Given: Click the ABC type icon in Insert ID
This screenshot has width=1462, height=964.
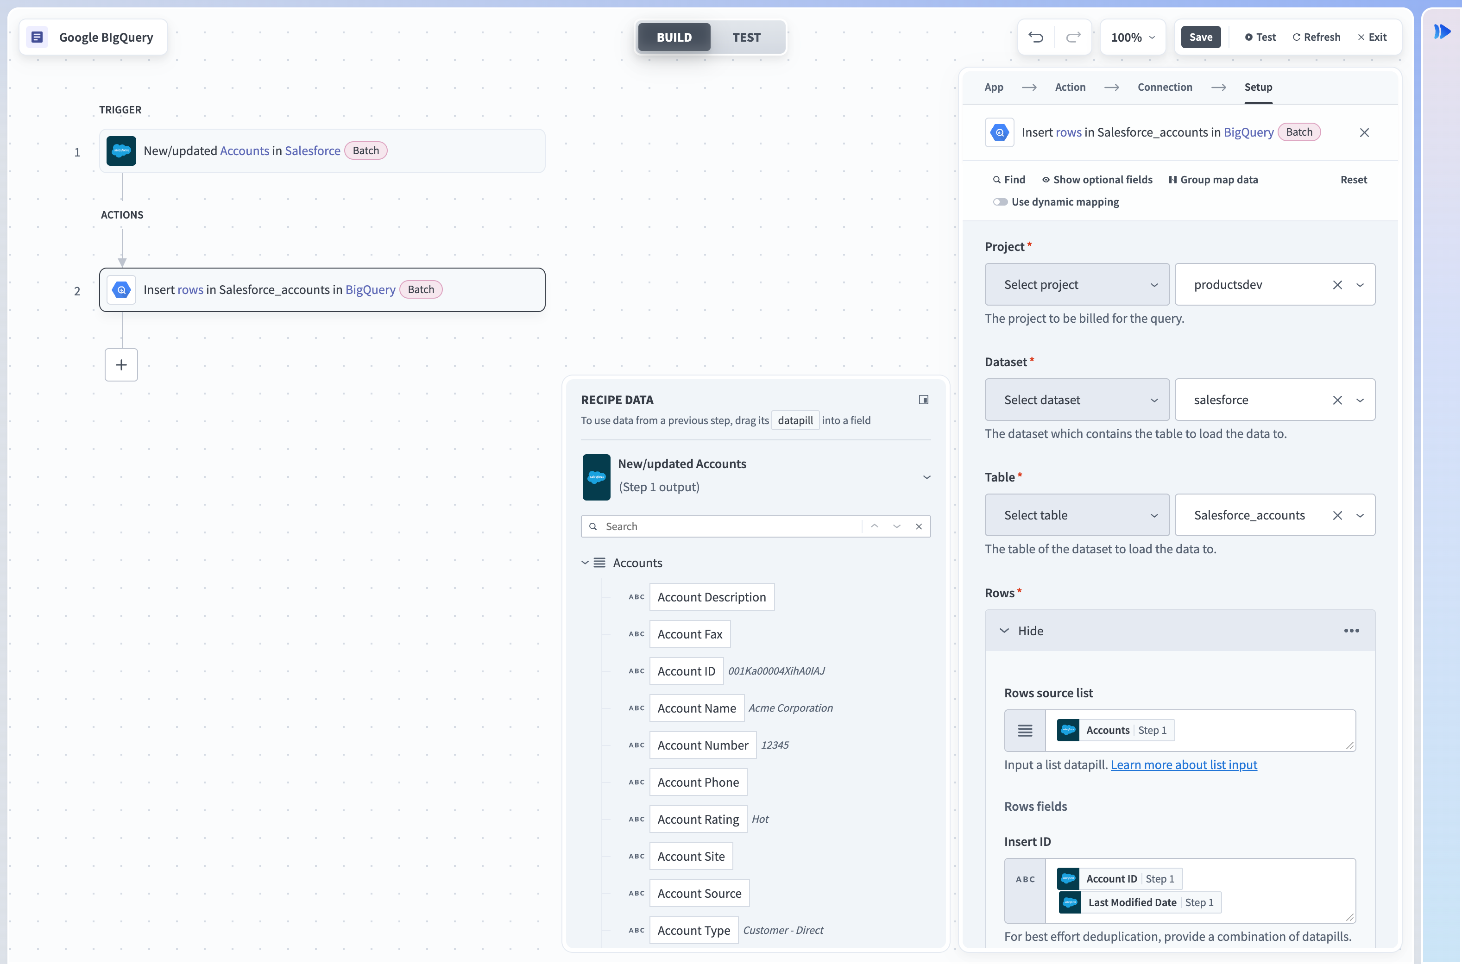Looking at the screenshot, I should click(1025, 880).
